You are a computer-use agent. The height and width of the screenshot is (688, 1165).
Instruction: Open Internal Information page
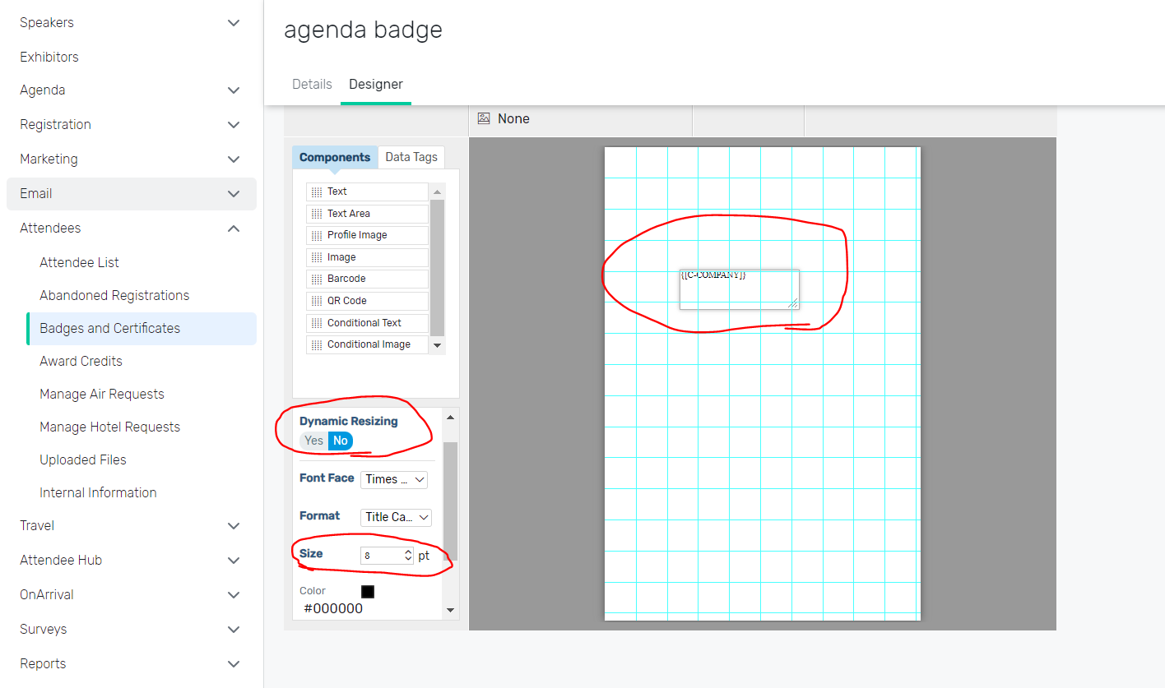point(98,492)
